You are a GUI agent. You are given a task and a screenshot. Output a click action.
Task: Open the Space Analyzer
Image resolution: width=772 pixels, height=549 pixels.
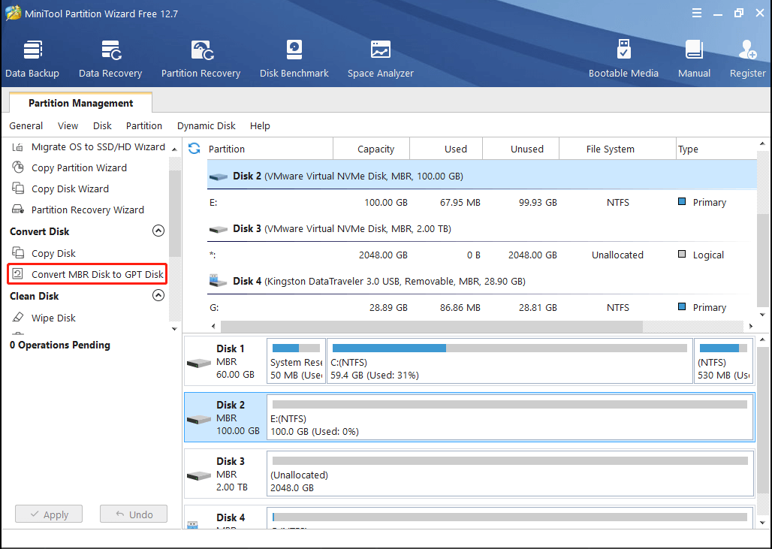tap(380, 59)
